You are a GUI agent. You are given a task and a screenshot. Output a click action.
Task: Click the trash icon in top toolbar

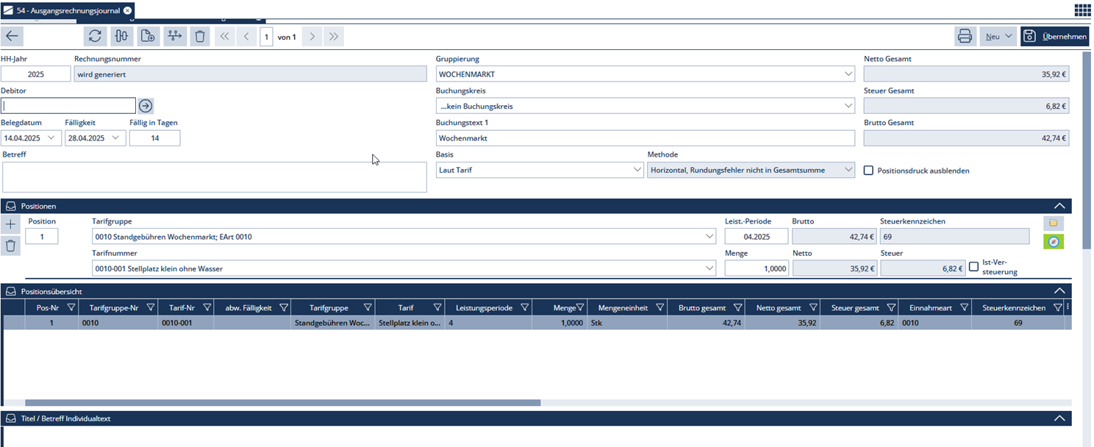(199, 36)
